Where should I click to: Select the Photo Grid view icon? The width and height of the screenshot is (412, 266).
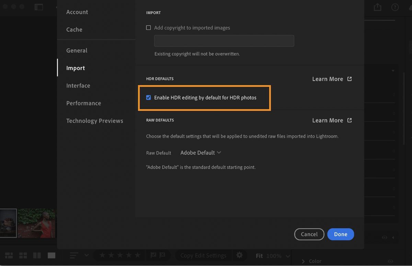tap(9, 255)
